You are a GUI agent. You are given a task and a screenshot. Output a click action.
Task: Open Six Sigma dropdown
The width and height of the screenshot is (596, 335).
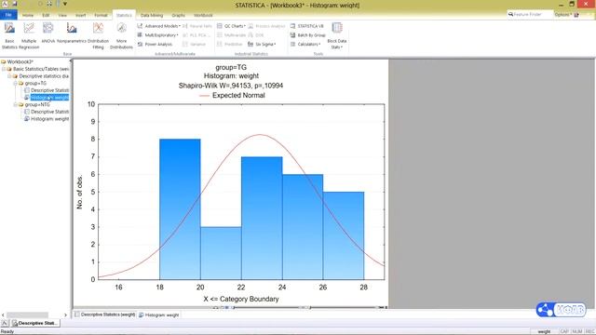[x=262, y=45]
